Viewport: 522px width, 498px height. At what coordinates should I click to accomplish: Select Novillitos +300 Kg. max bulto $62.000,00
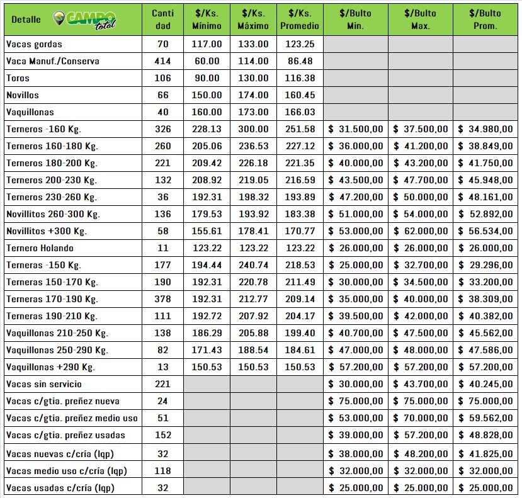(420, 231)
